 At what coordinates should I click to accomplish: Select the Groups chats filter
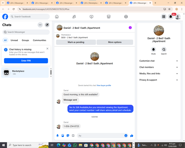coord(25,40)
